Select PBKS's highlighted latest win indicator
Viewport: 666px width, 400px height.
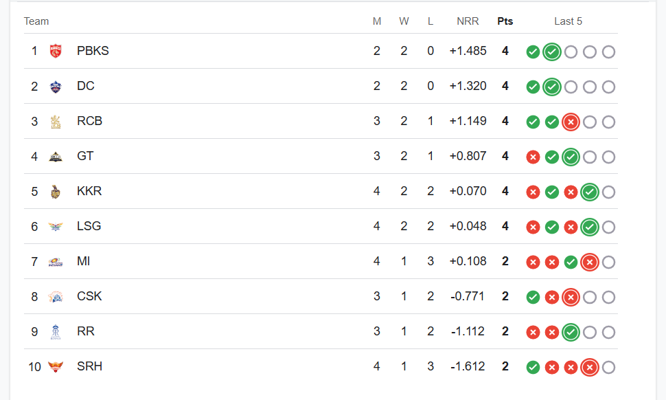552,52
